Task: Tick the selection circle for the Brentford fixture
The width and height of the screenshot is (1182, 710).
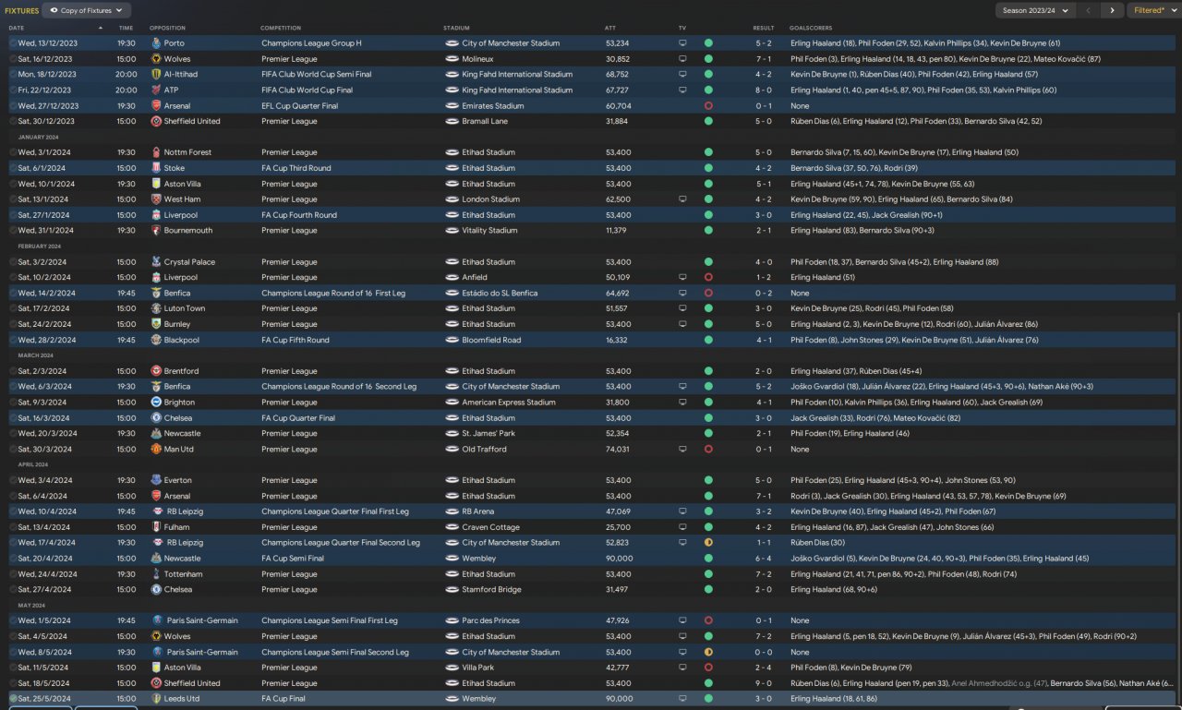Action: (13, 371)
